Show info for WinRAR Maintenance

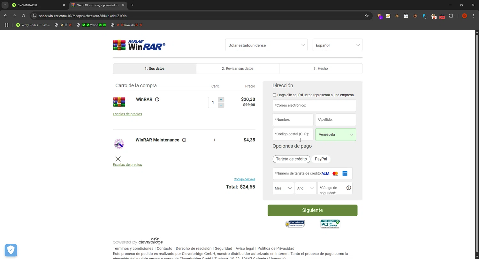184,140
